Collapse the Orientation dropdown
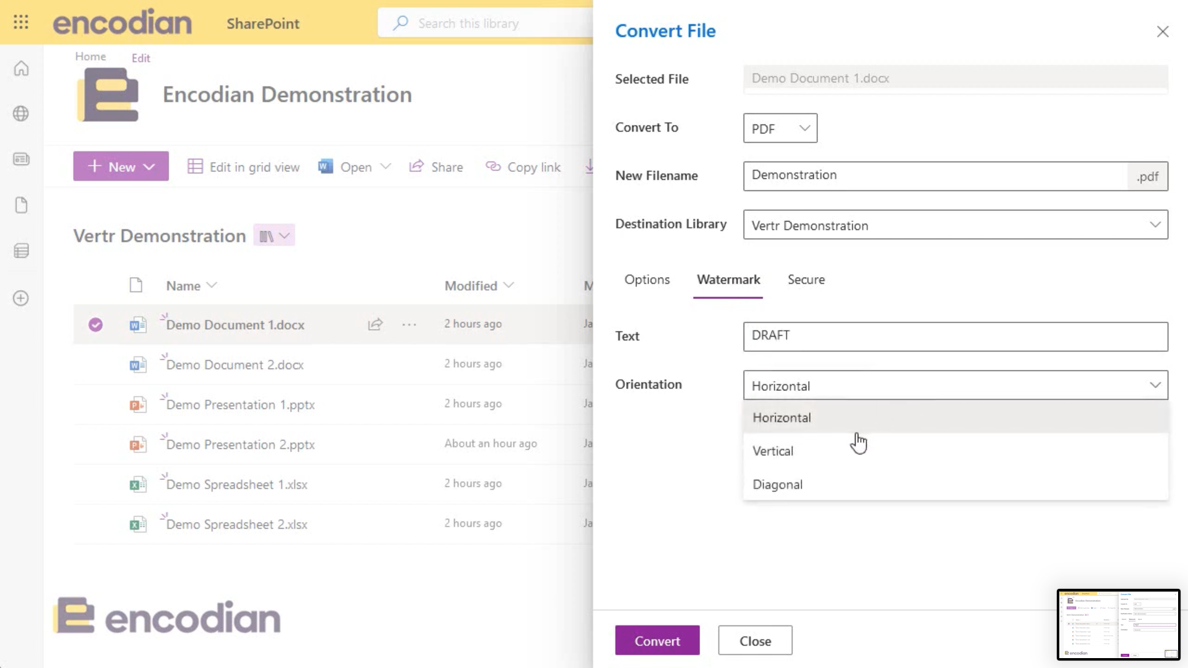 (955, 385)
